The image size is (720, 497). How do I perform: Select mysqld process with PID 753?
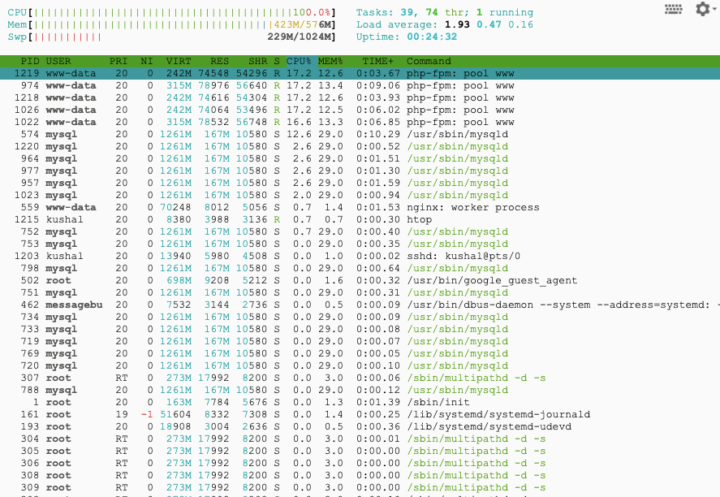click(x=360, y=244)
